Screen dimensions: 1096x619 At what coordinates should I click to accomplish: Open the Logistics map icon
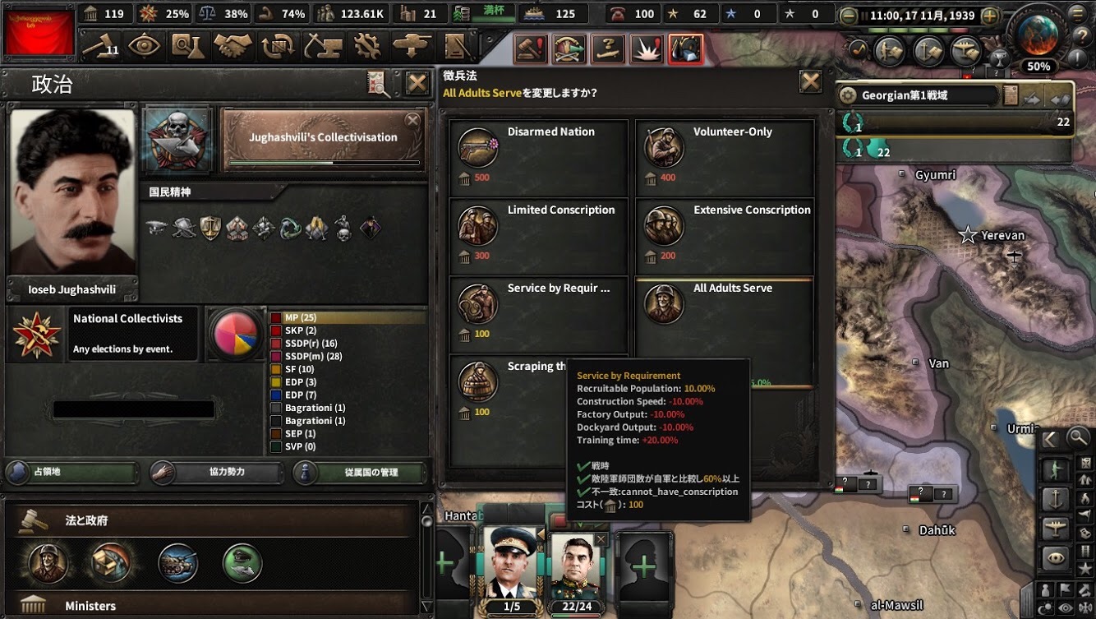457,46
